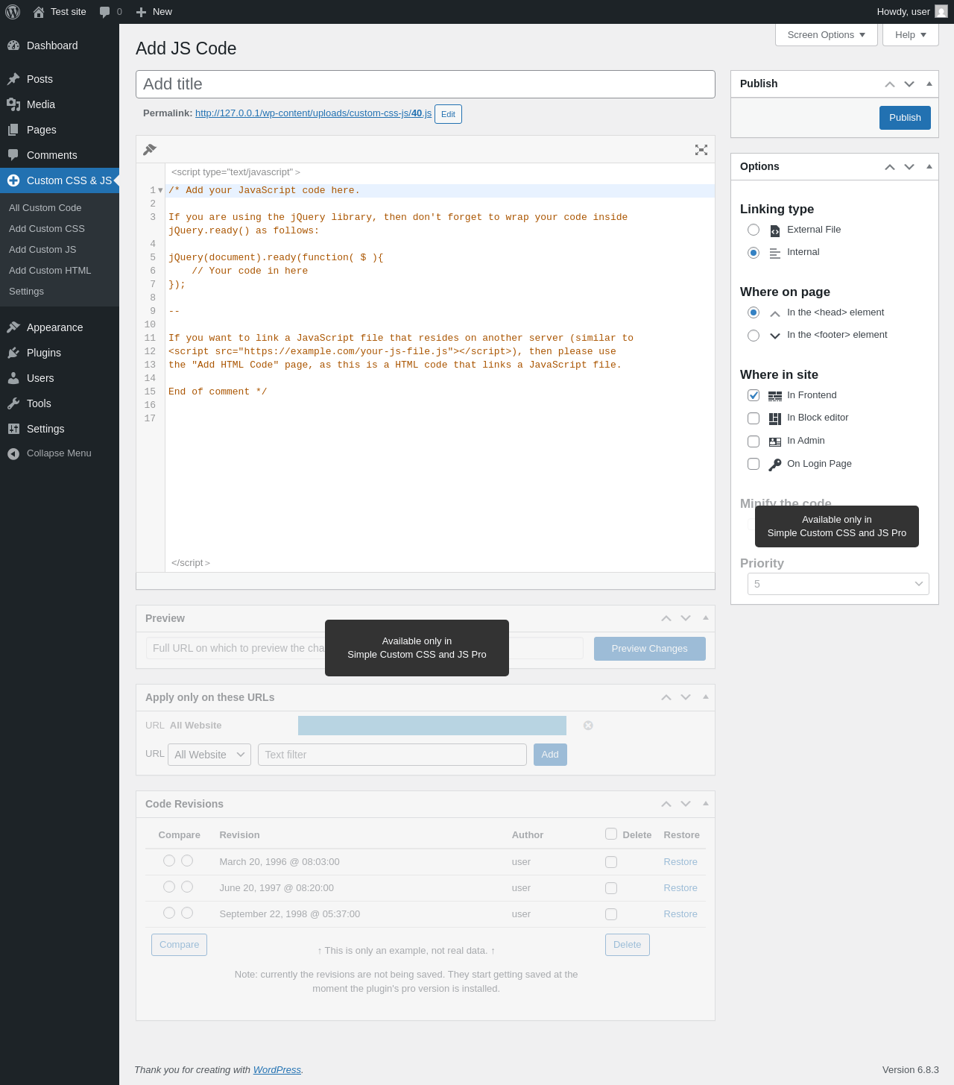This screenshot has height=1085, width=954.
Task: Open Add Custom CSS submenu item
Action: coord(47,229)
